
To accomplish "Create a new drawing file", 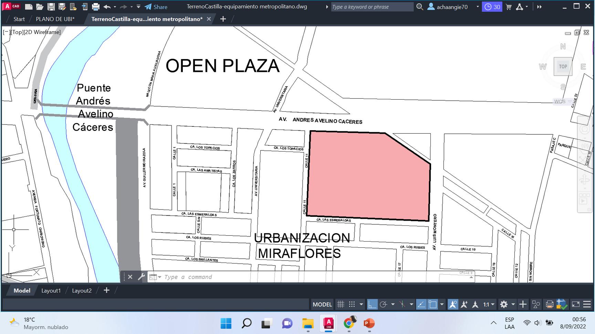I will coord(29,7).
